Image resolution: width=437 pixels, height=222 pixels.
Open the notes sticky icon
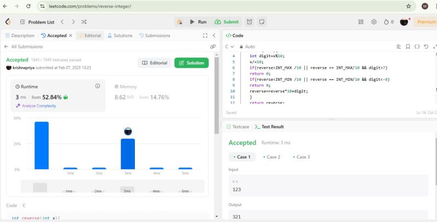pyautogui.click(x=262, y=22)
